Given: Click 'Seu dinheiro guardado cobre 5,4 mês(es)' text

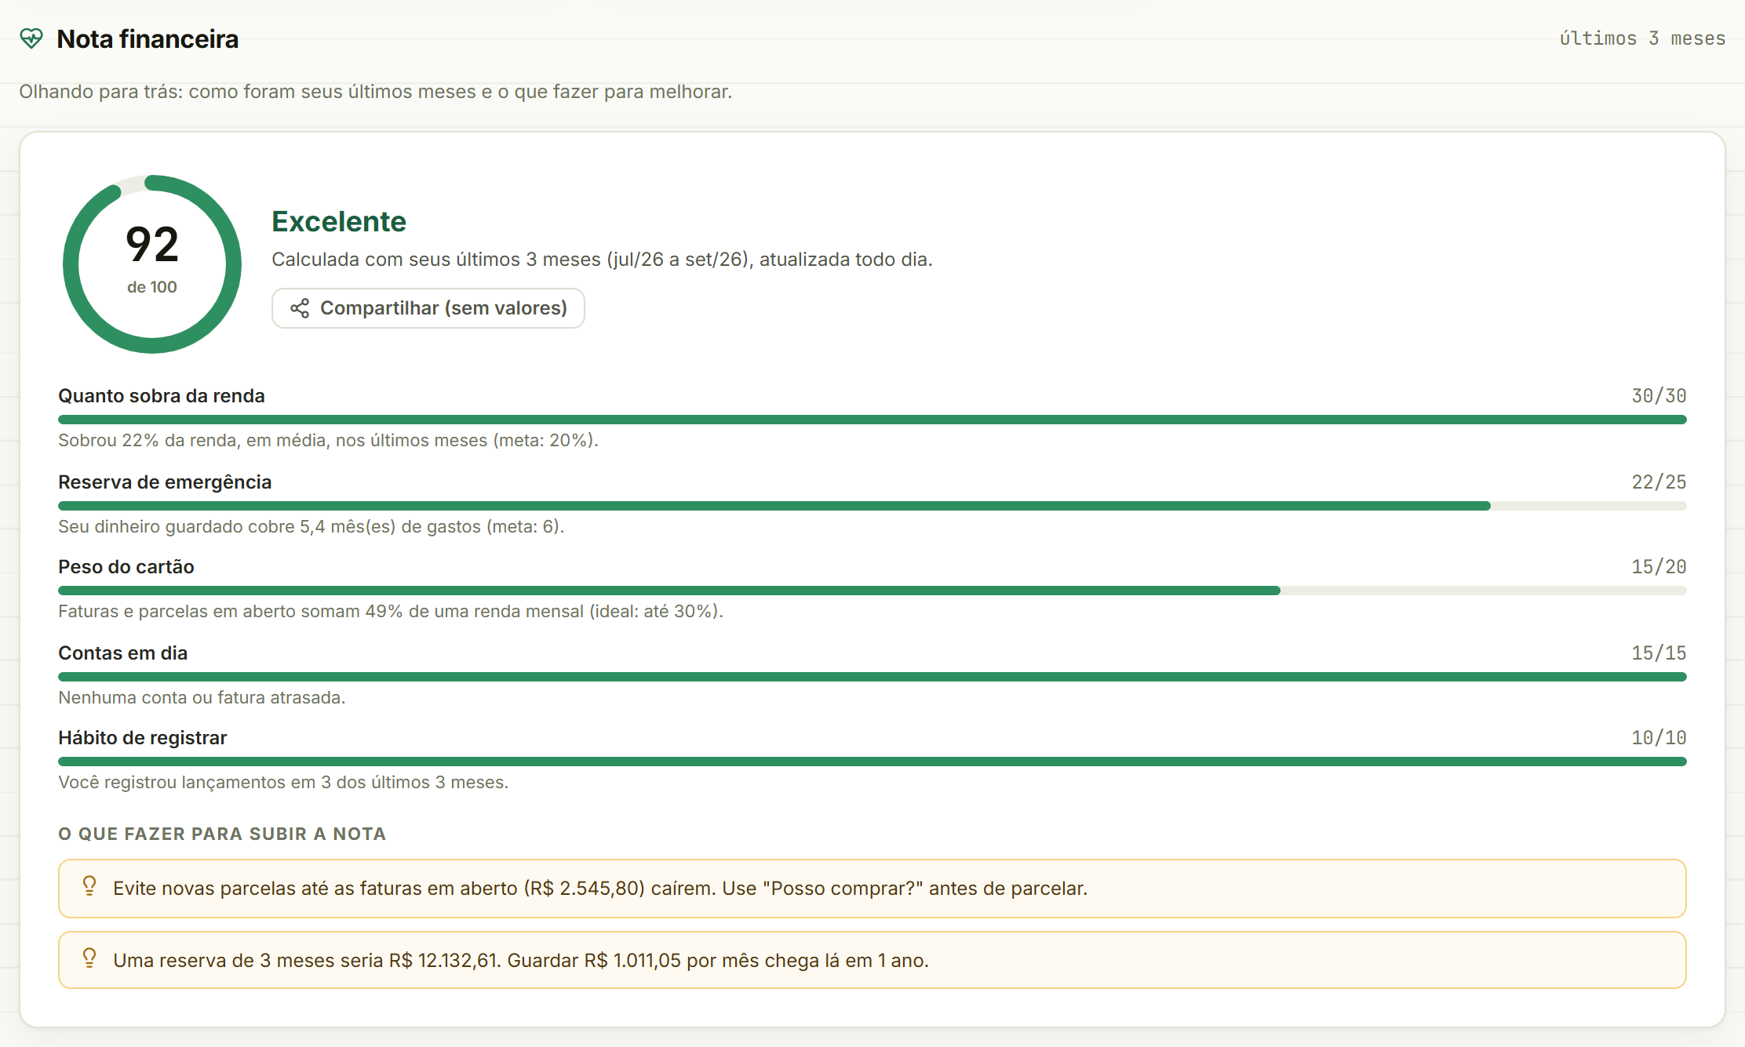Looking at the screenshot, I should click(311, 527).
